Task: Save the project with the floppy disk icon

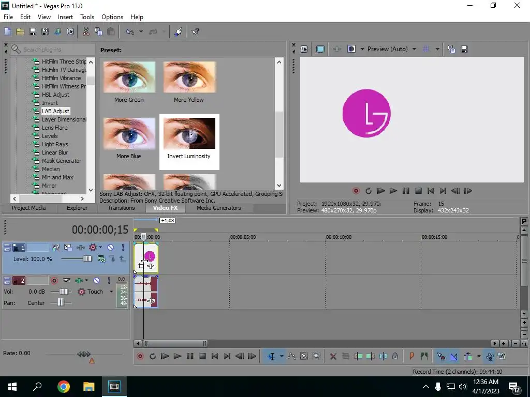Action: tap(33, 32)
